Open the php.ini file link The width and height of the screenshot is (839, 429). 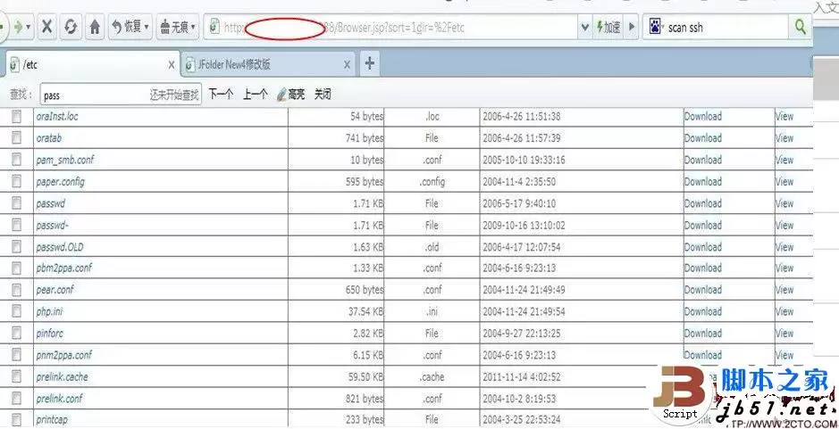click(50, 311)
